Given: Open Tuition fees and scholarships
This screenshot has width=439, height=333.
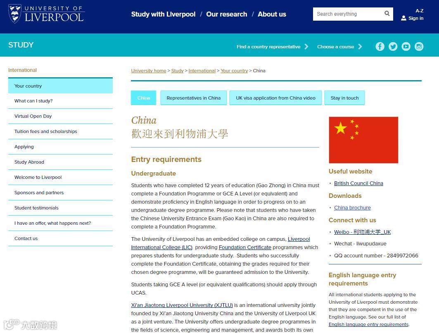Looking at the screenshot, I should 60,131.
